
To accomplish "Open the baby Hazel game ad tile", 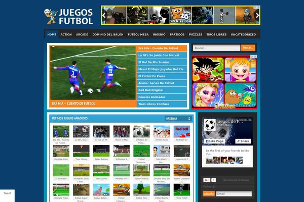I will coord(240,69).
